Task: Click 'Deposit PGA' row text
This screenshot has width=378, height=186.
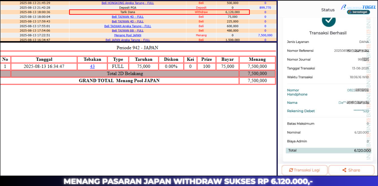Action: click(128, 8)
